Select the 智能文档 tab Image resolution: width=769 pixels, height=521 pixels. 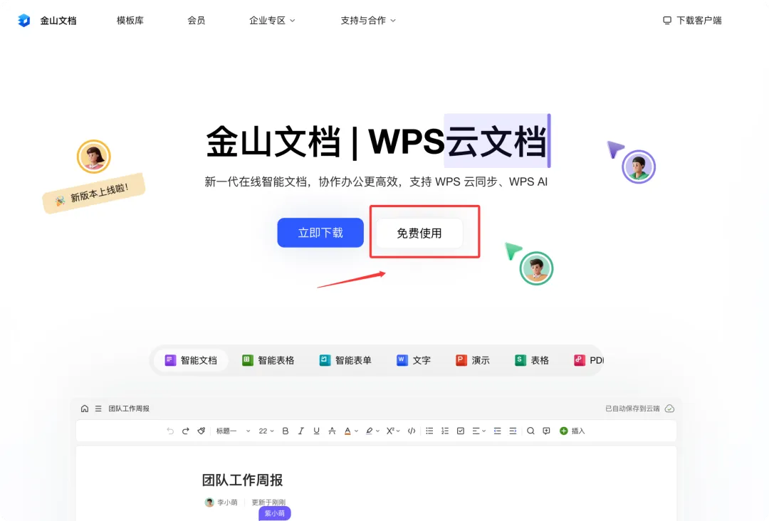191,360
